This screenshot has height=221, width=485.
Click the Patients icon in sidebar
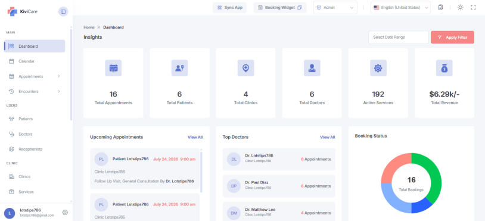click(x=11, y=119)
